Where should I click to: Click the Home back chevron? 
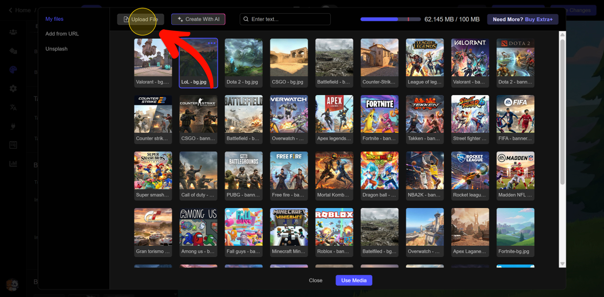coord(10,10)
